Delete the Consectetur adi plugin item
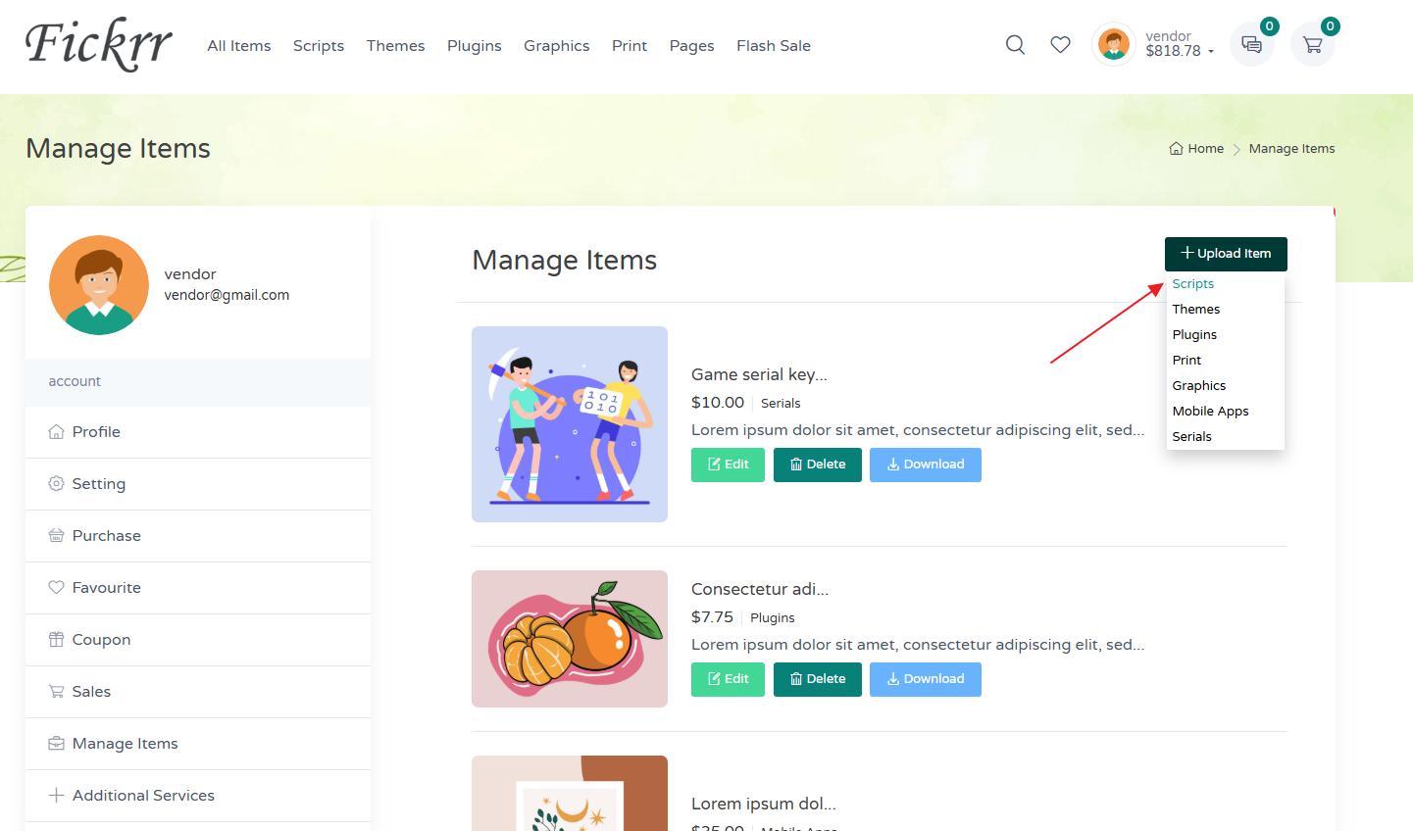The height and width of the screenshot is (831, 1413). tap(817, 679)
